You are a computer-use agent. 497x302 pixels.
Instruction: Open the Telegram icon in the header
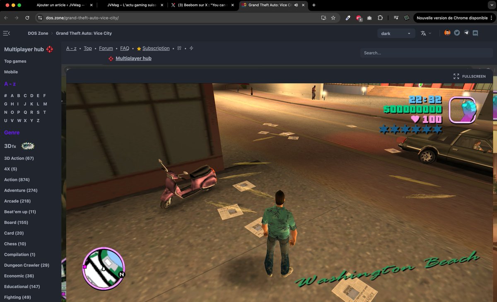466,32
